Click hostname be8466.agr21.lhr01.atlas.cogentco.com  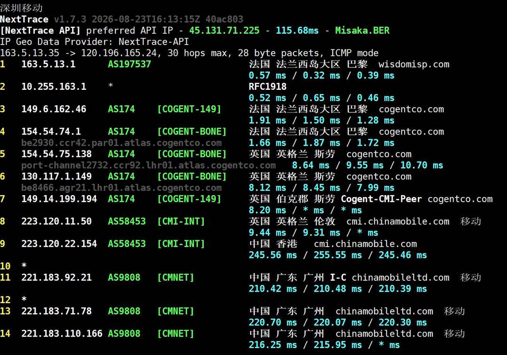click(x=122, y=188)
